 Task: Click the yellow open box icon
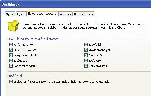(14, 26)
